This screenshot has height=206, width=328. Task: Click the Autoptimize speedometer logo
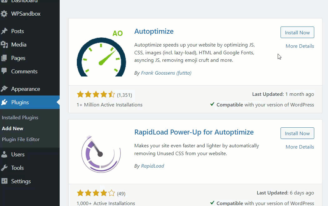(x=101, y=53)
